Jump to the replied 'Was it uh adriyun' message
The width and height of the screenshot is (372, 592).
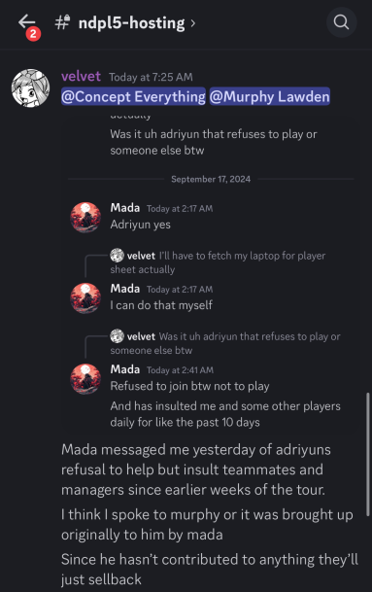pos(225,343)
